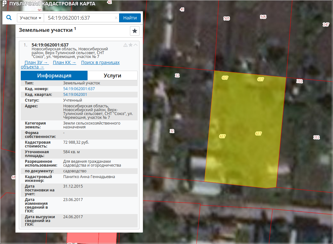Screen dimensions: 333x244
Task: Click the small star icon in result row
Action: tap(131, 45)
